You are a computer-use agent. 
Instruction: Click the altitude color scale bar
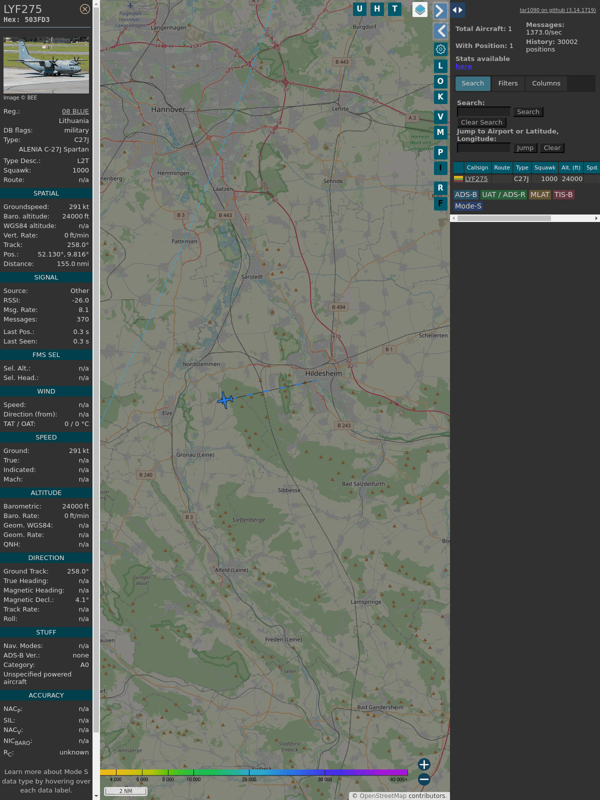(254, 772)
